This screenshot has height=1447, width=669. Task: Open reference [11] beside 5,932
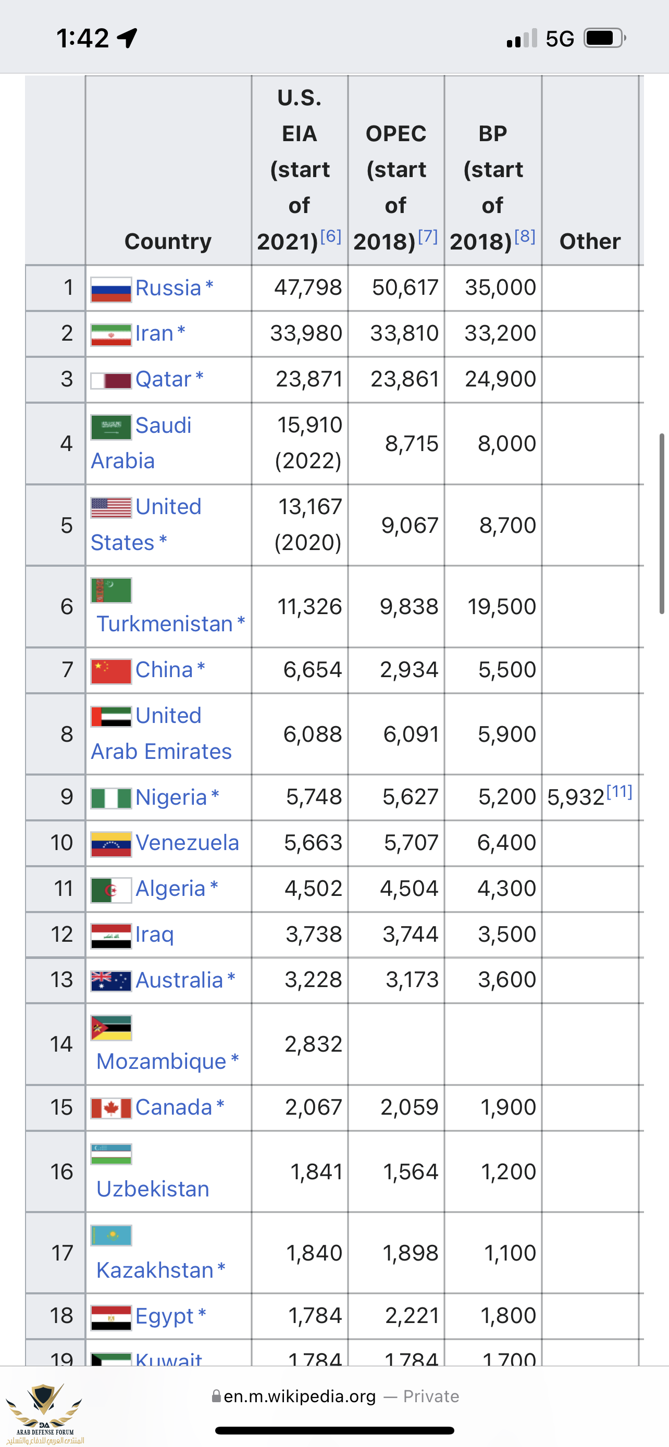[620, 792]
